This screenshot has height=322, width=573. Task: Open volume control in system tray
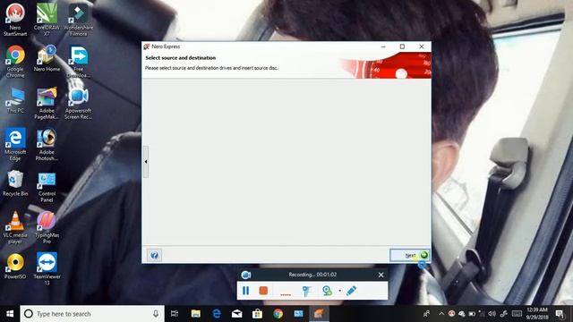[x=492, y=314]
